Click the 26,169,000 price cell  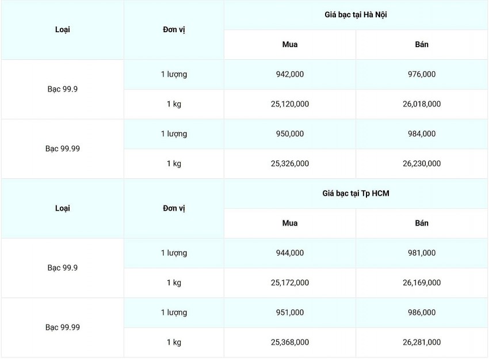tap(422, 283)
